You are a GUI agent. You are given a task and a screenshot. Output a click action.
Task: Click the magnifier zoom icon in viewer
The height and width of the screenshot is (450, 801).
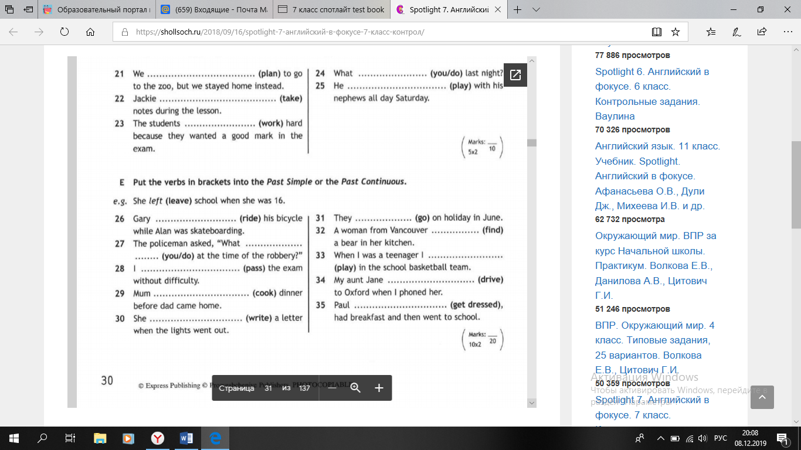[x=355, y=388]
